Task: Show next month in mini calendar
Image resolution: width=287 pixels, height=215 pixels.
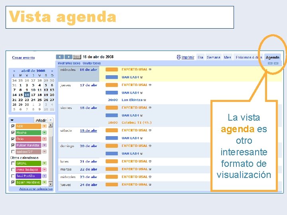Action: [x=52, y=71]
